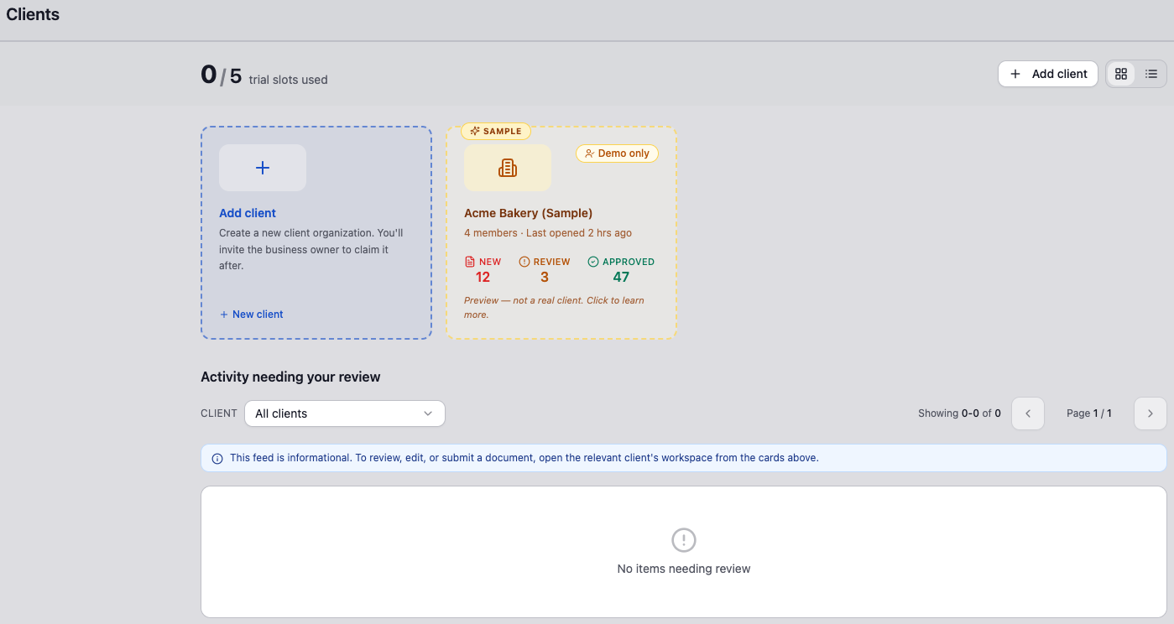This screenshot has height=624, width=1174.
Task: Click 'No items needing review' message
Action: (684, 569)
